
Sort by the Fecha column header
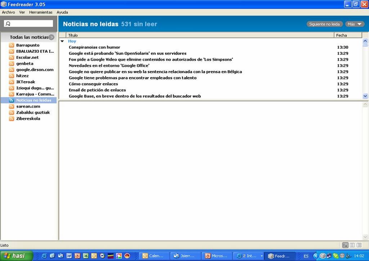(348, 35)
